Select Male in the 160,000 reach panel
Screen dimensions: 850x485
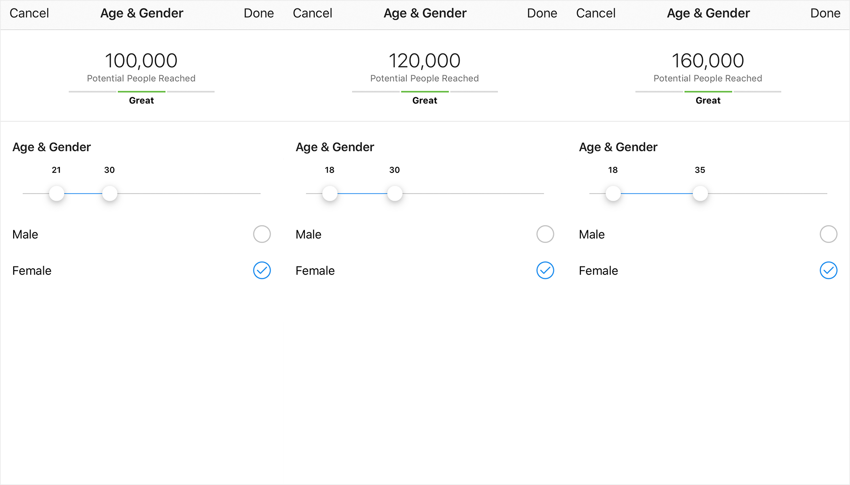(x=829, y=234)
